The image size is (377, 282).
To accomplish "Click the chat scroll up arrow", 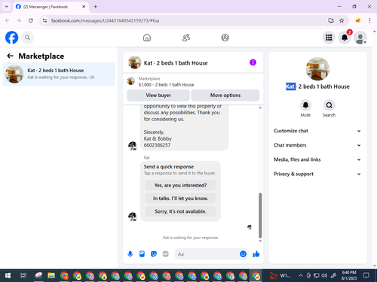I will pos(260,108).
